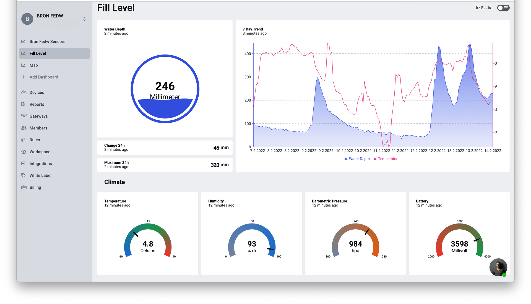The height and width of the screenshot is (304, 531).
Task: Select the Gateways antenna icon
Action: (24, 116)
